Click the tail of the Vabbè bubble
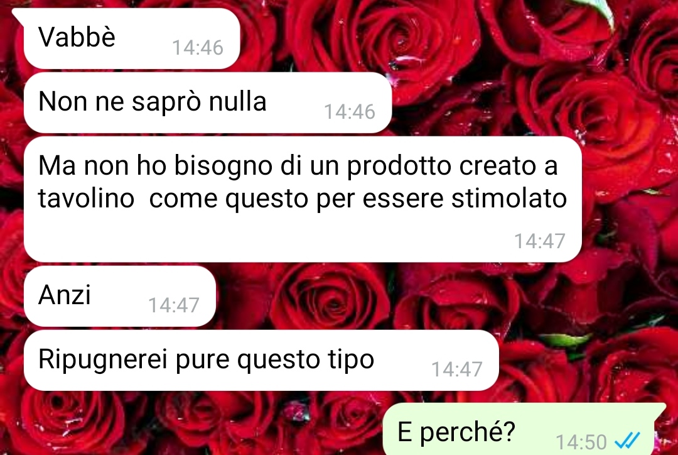 click(18, 14)
